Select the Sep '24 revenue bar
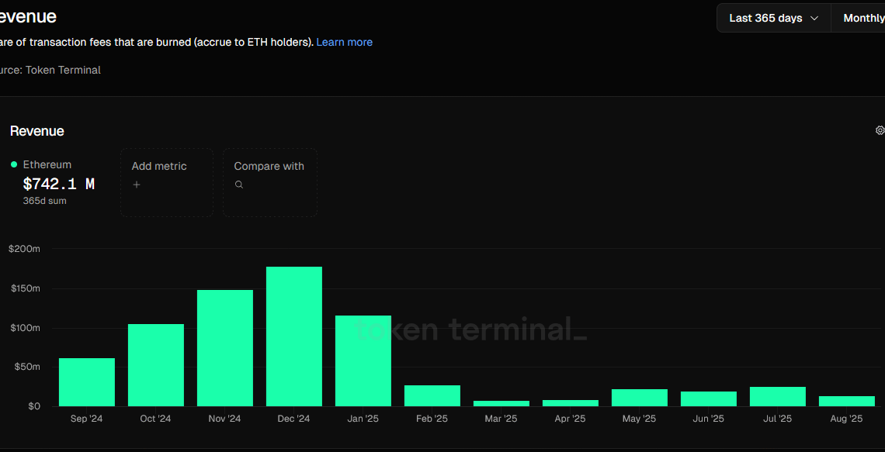The width and height of the screenshot is (885, 452). coord(87,382)
